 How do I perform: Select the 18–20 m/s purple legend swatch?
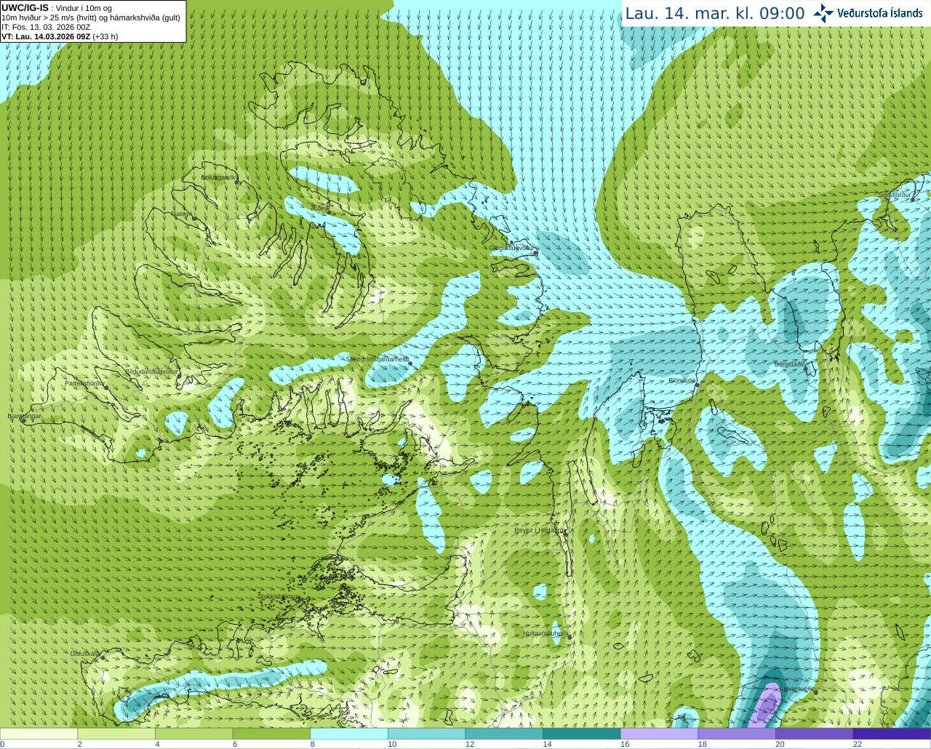pyautogui.click(x=737, y=734)
